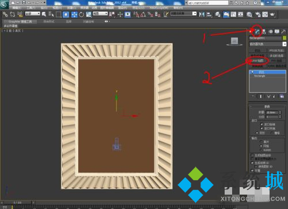The height and width of the screenshot is (209, 288).
Task: Select Patch output radio button
Action: 261,142
